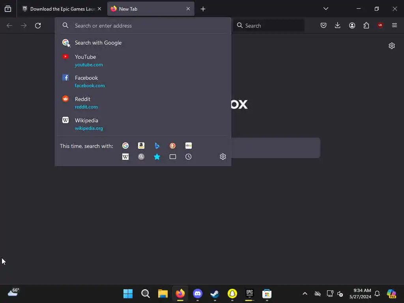
Task: Open the Windows Start menu
Action: 128,294
